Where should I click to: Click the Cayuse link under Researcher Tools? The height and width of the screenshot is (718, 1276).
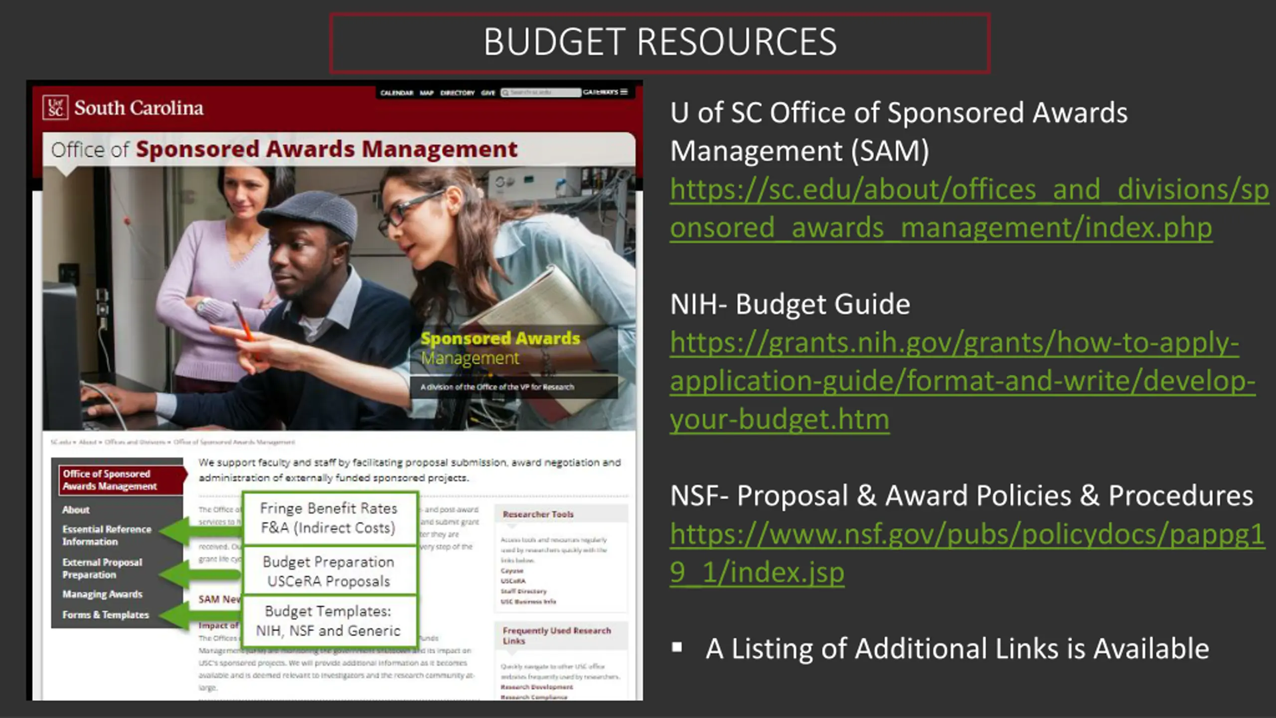[x=512, y=570]
